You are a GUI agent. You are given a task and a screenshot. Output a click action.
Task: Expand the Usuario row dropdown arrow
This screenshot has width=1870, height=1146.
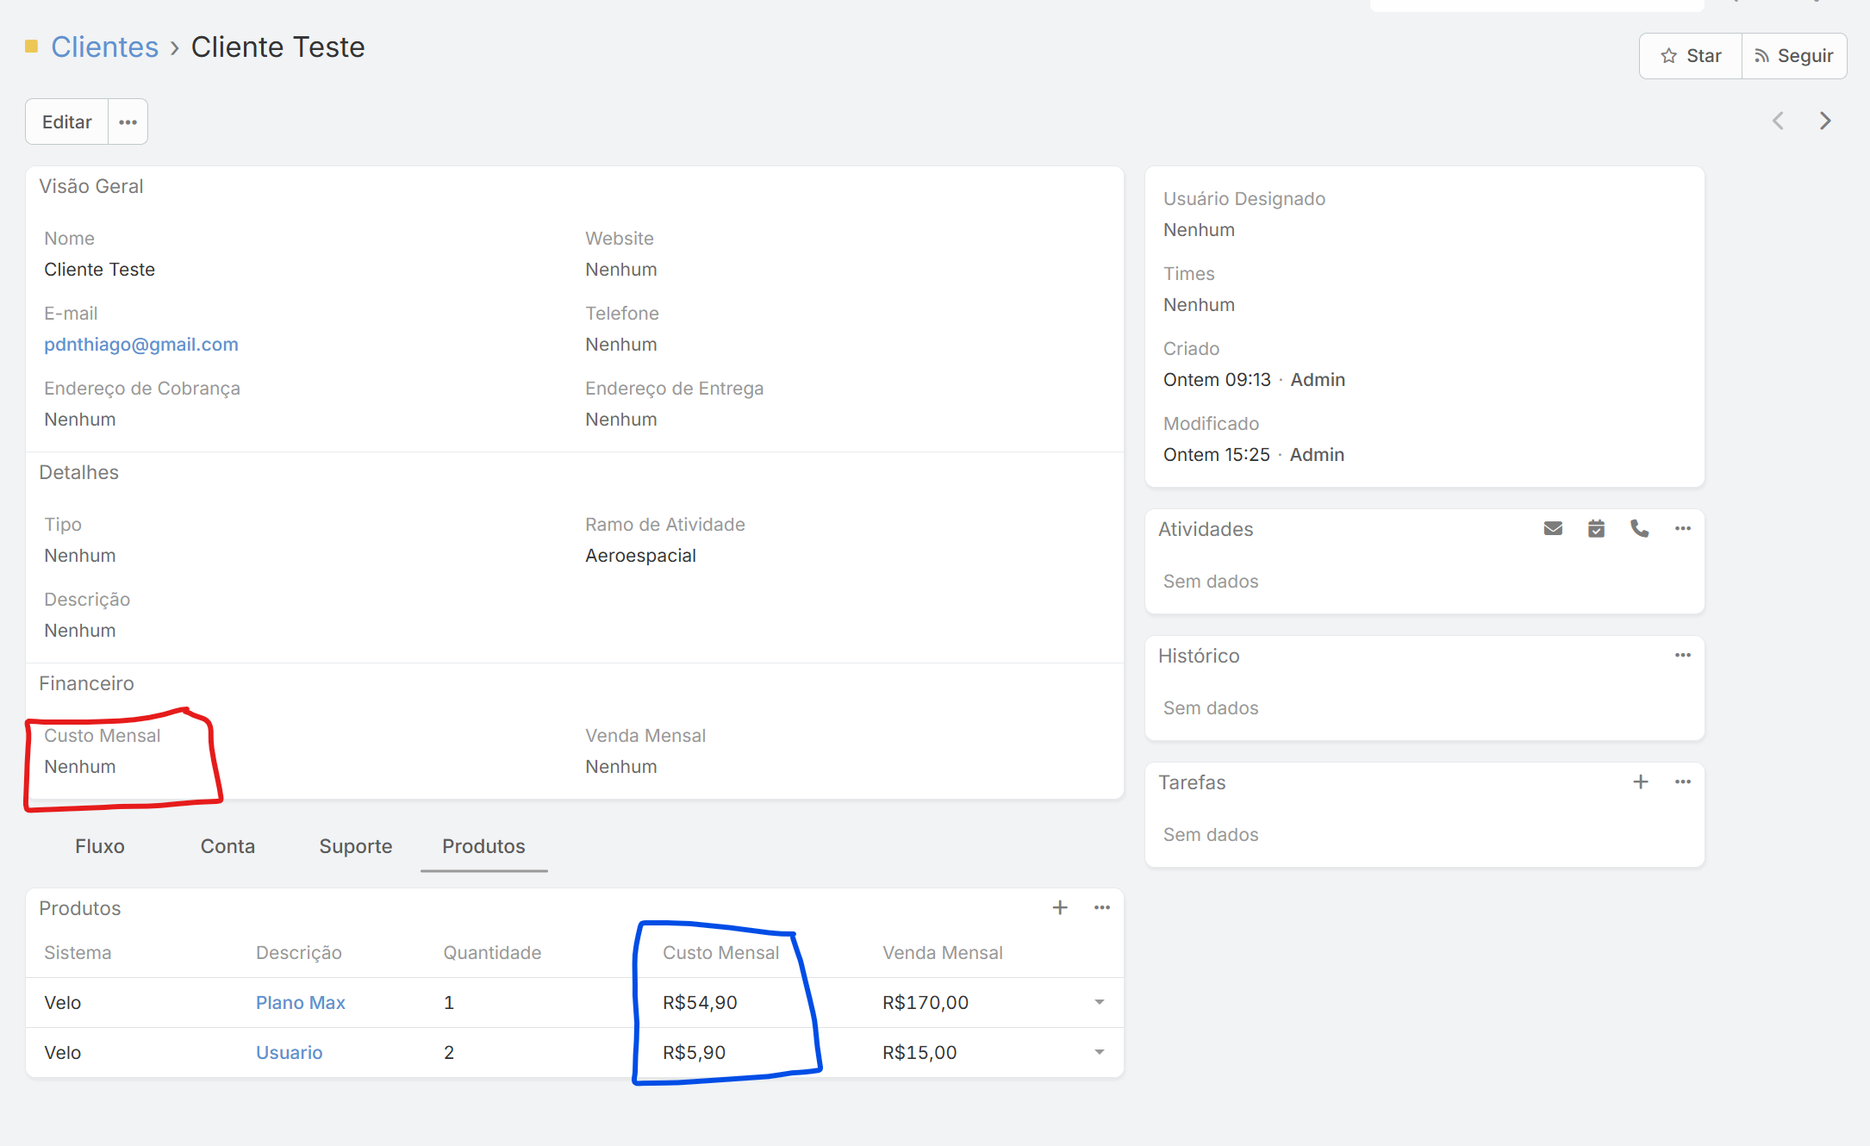(x=1099, y=1053)
